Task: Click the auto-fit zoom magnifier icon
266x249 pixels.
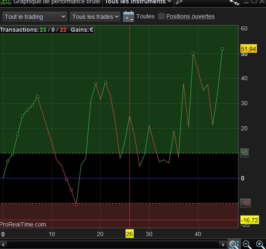Action: 234,244
